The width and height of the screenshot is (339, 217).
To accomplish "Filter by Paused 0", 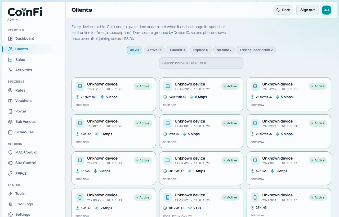I will click(x=177, y=50).
